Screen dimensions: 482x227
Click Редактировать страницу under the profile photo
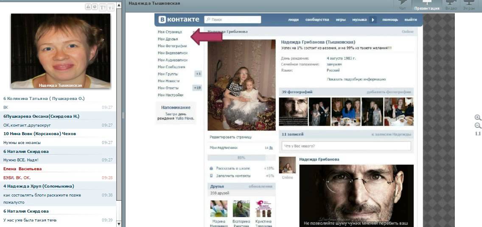click(230, 137)
